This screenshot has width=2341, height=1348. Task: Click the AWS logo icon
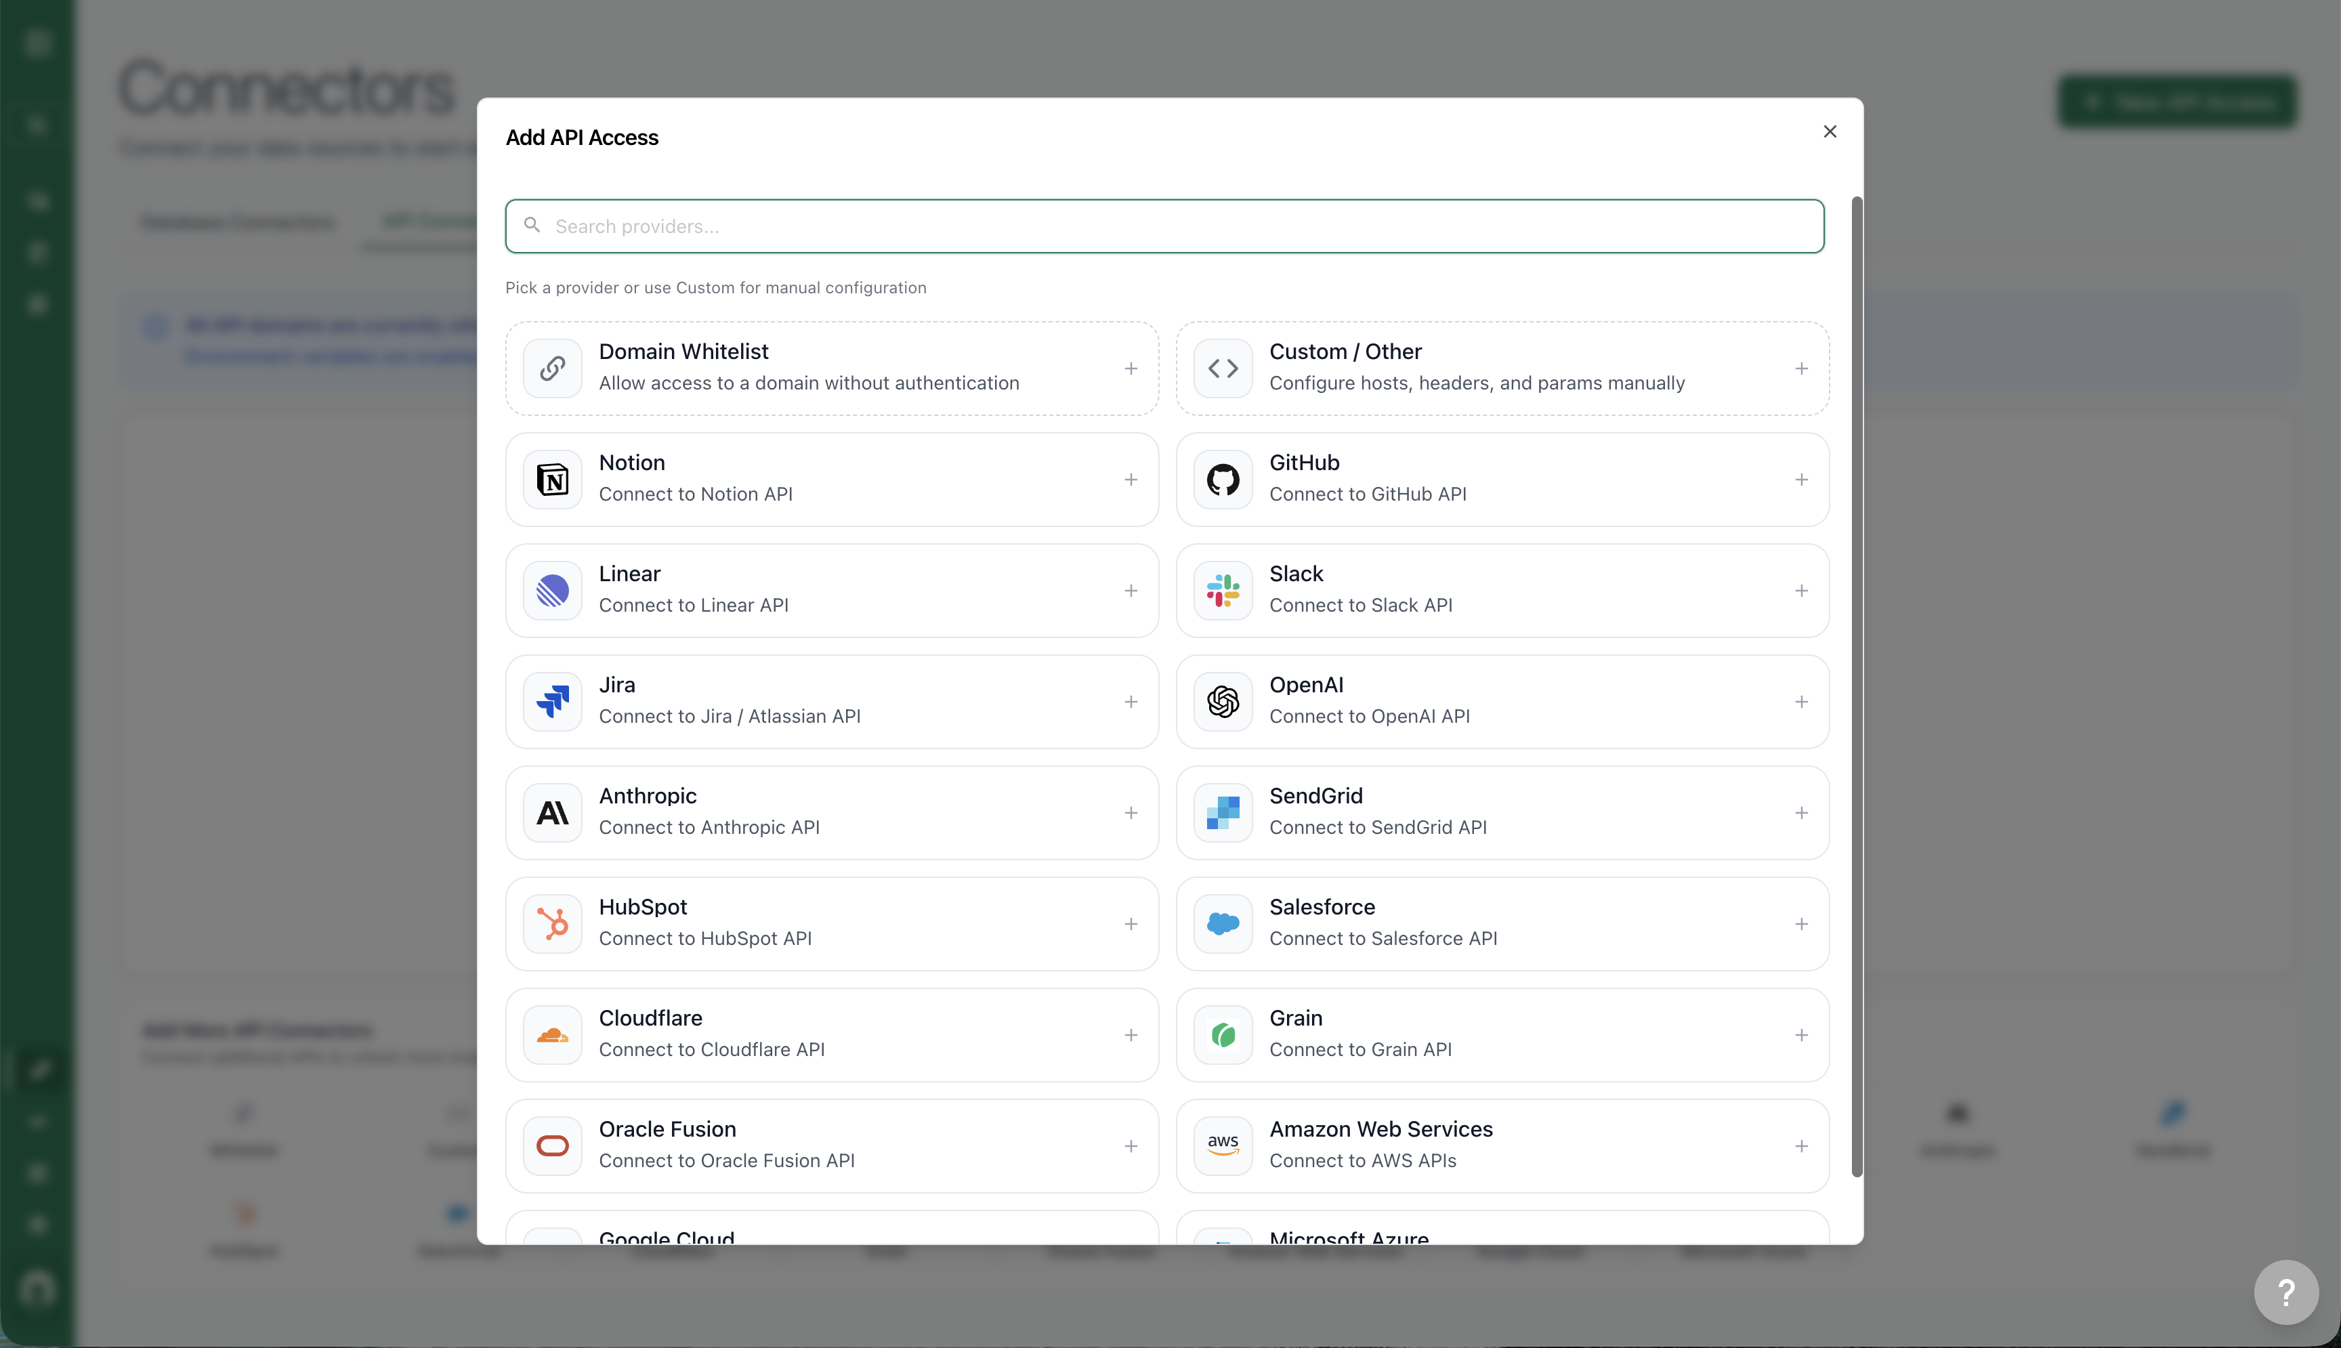pyautogui.click(x=1223, y=1146)
